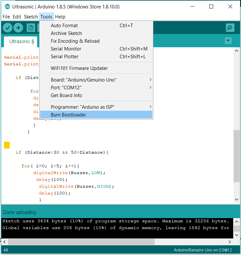Click console scrollbar up arrow
Viewport: 241px width, 255px height.
pyautogui.click(x=236, y=221)
